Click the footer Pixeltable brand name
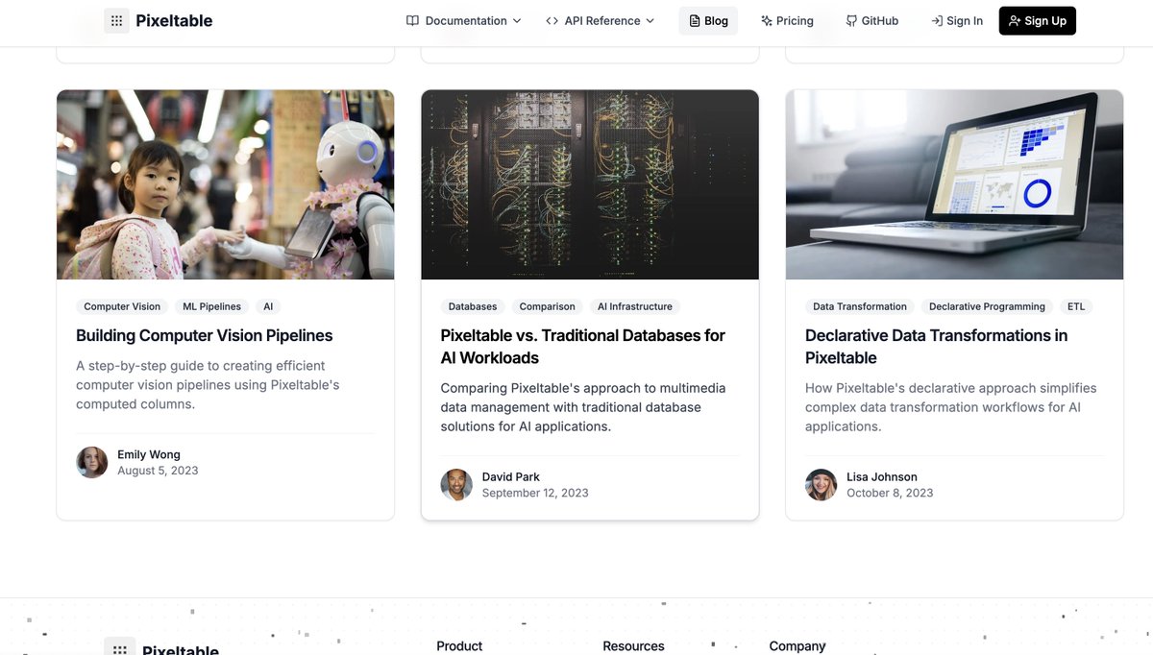Screen dimensions: 1153x655 pyautogui.click(x=181, y=650)
